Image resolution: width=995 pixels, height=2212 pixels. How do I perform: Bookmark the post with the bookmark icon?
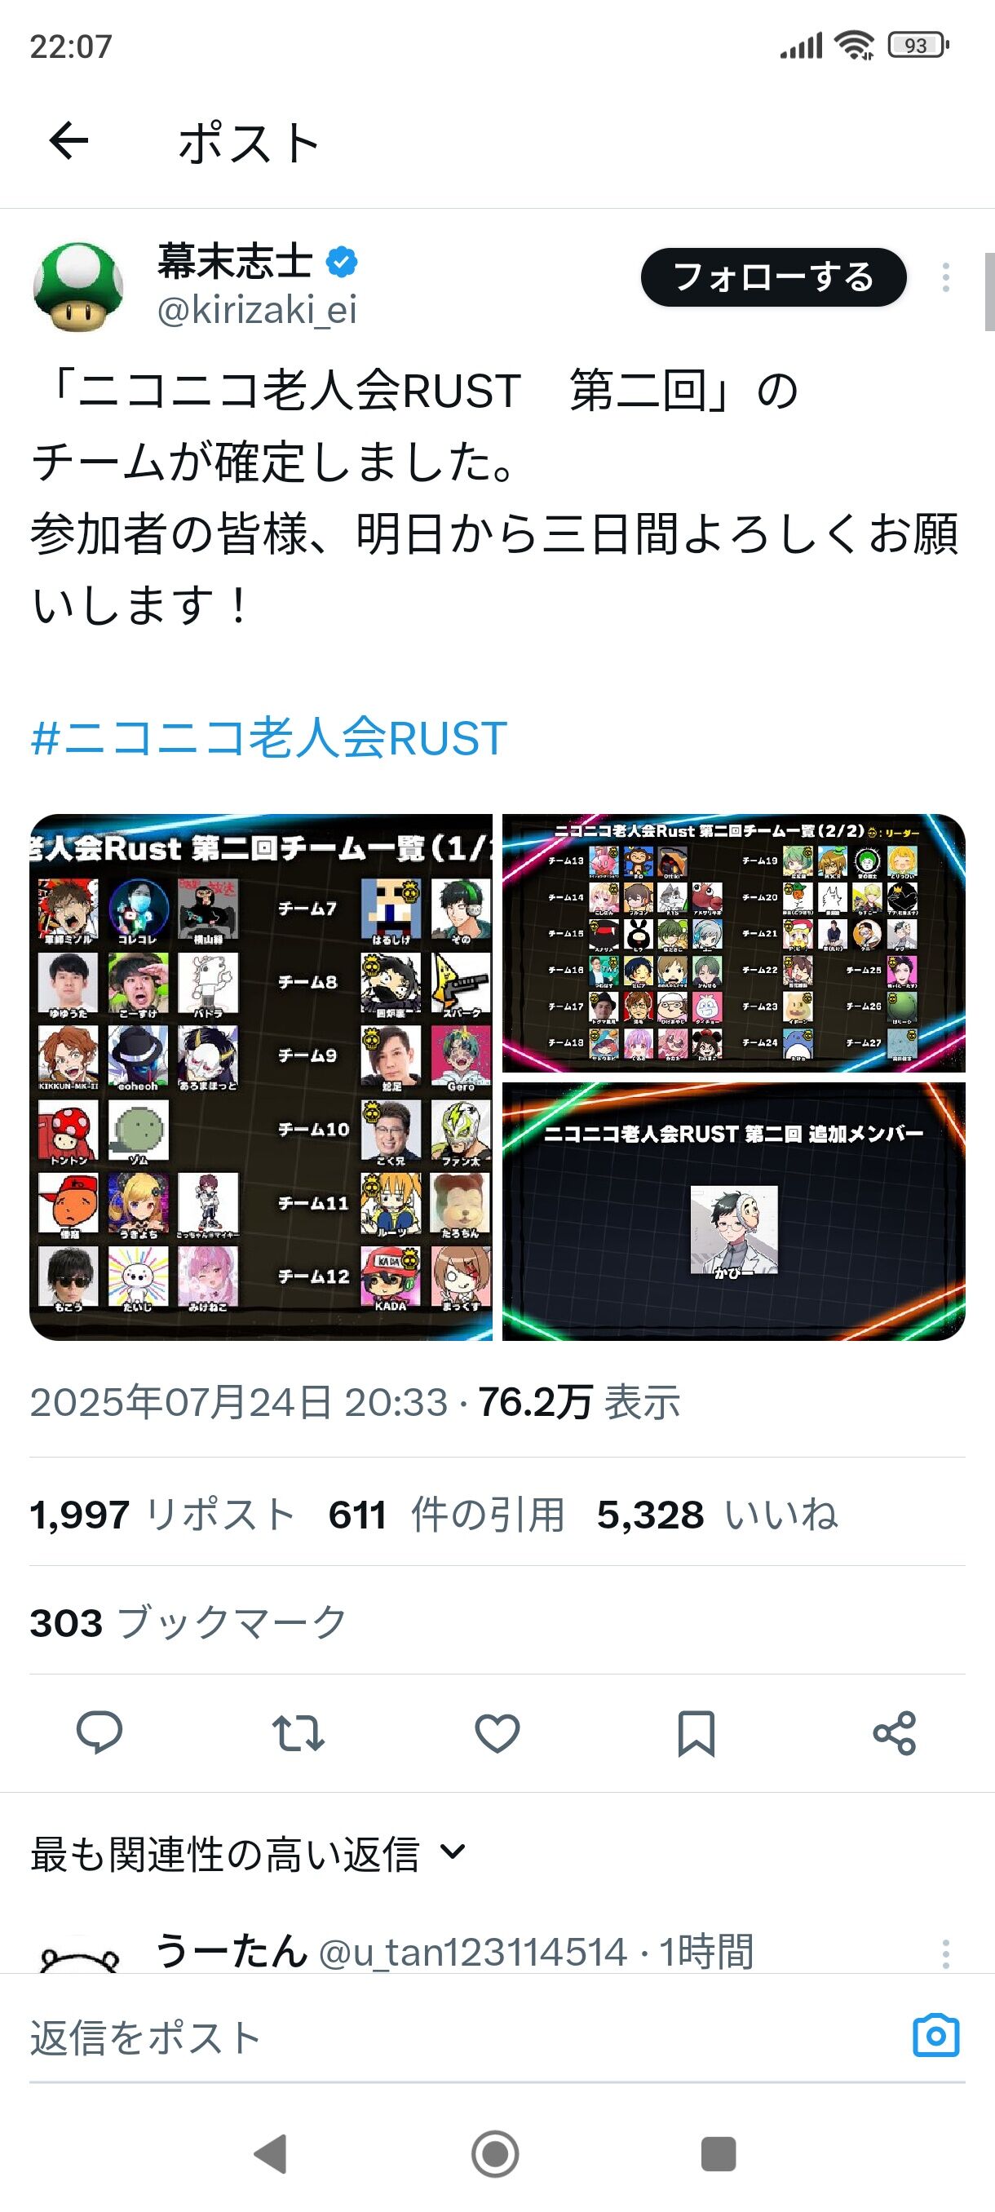click(x=696, y=1733)
